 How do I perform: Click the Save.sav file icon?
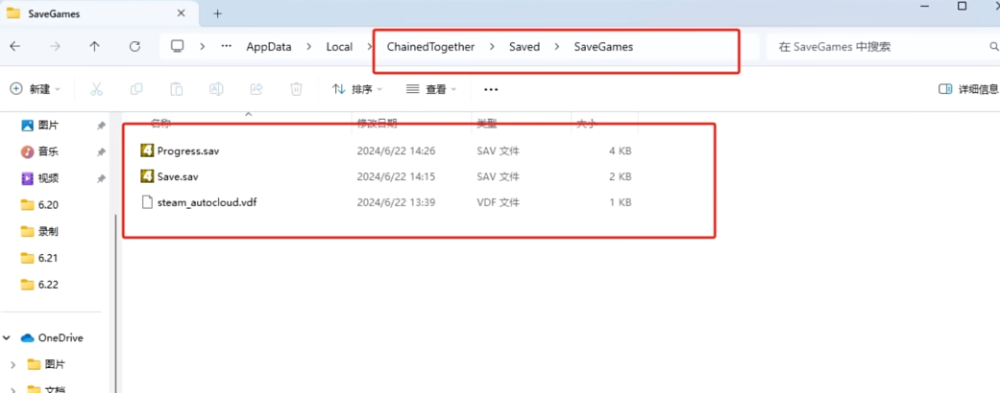click(147, 176)
